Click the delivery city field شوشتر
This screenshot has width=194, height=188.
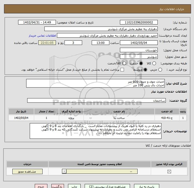point(139,57)
